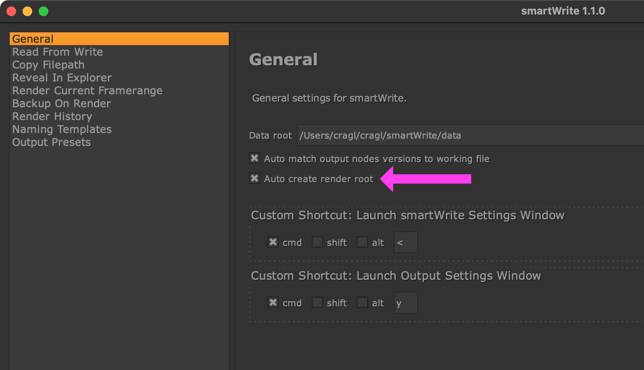
Task: Open the Read From Write section
Action: (57, 52)
